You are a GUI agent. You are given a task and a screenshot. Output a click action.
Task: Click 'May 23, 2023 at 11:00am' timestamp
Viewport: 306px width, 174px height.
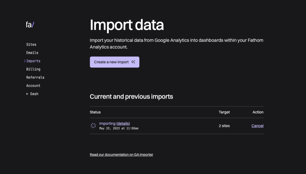(x=119, y=128)
